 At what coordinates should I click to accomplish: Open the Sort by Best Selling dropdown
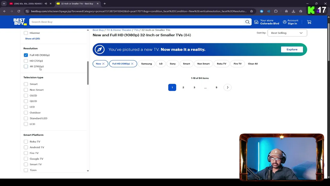pos(287,33)
